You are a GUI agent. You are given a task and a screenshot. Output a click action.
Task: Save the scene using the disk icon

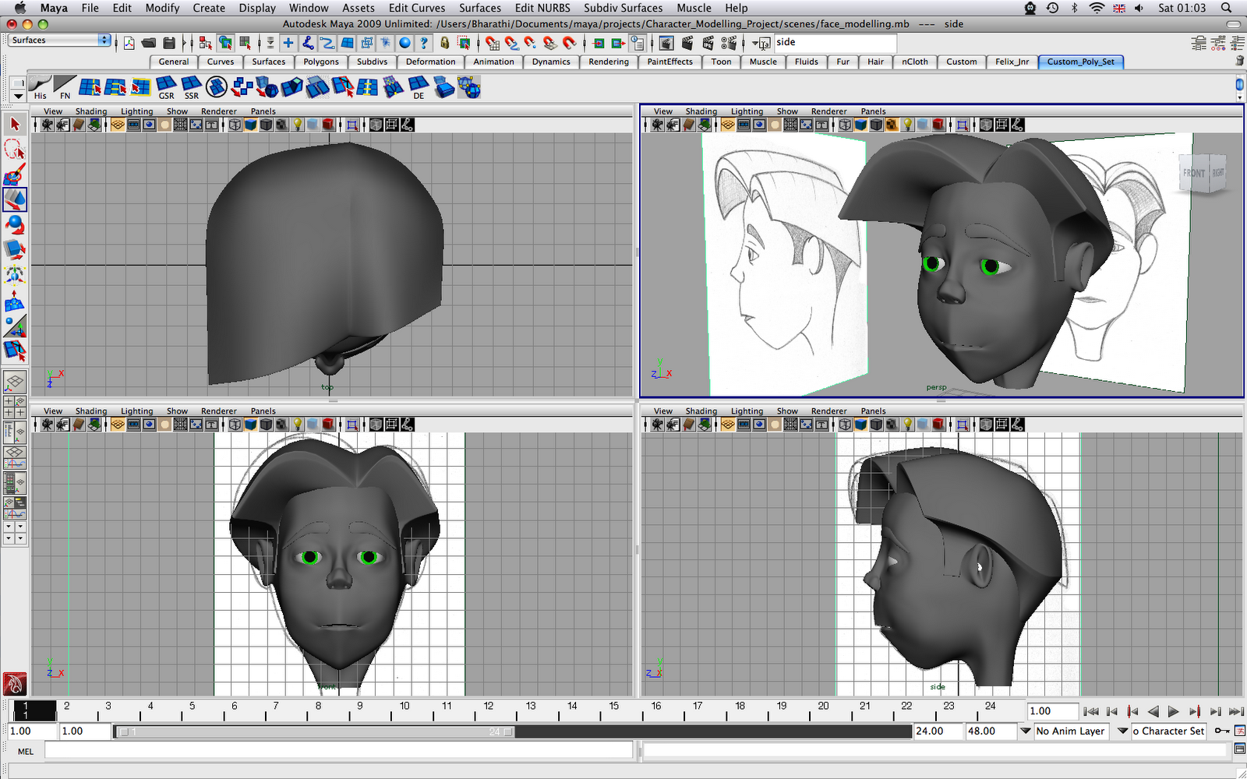pos(168,43)
